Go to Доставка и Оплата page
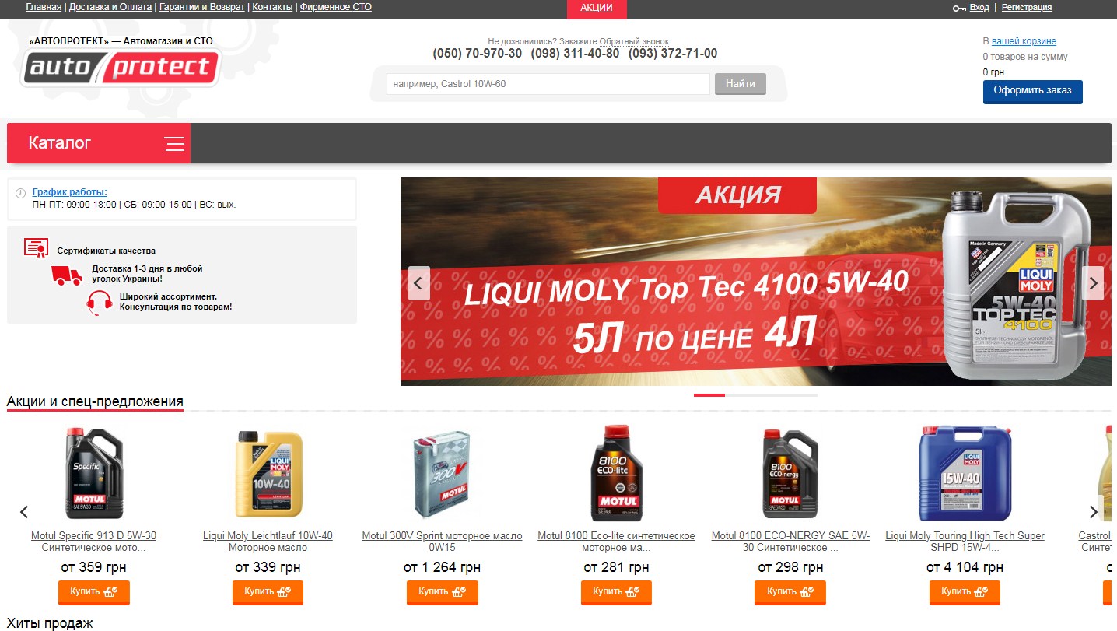The height and width of the screenshot is (631, 1117). [x=110, y=7]
